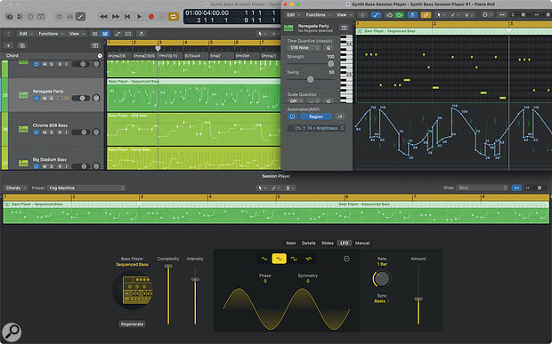The width and height of the screenshot is (552, 344).
Task: Open Time Quantize 1/16 Note dropdown
Action: point(304,48)
